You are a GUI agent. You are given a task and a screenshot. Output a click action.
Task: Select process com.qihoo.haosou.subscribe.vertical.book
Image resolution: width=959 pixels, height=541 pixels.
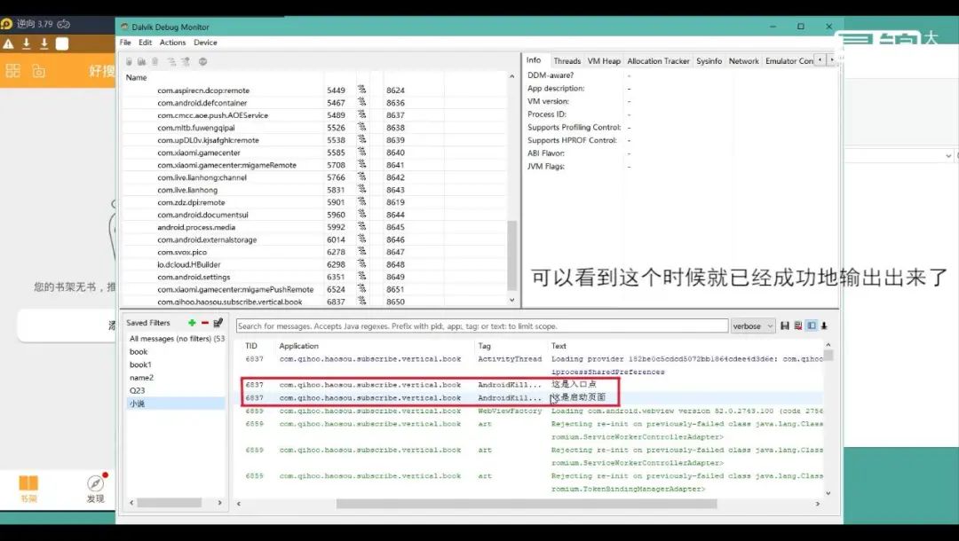(315, 302)
